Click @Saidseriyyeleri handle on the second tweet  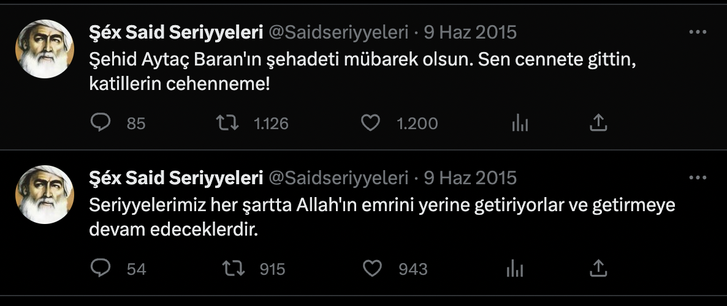[x=338, y=177]
